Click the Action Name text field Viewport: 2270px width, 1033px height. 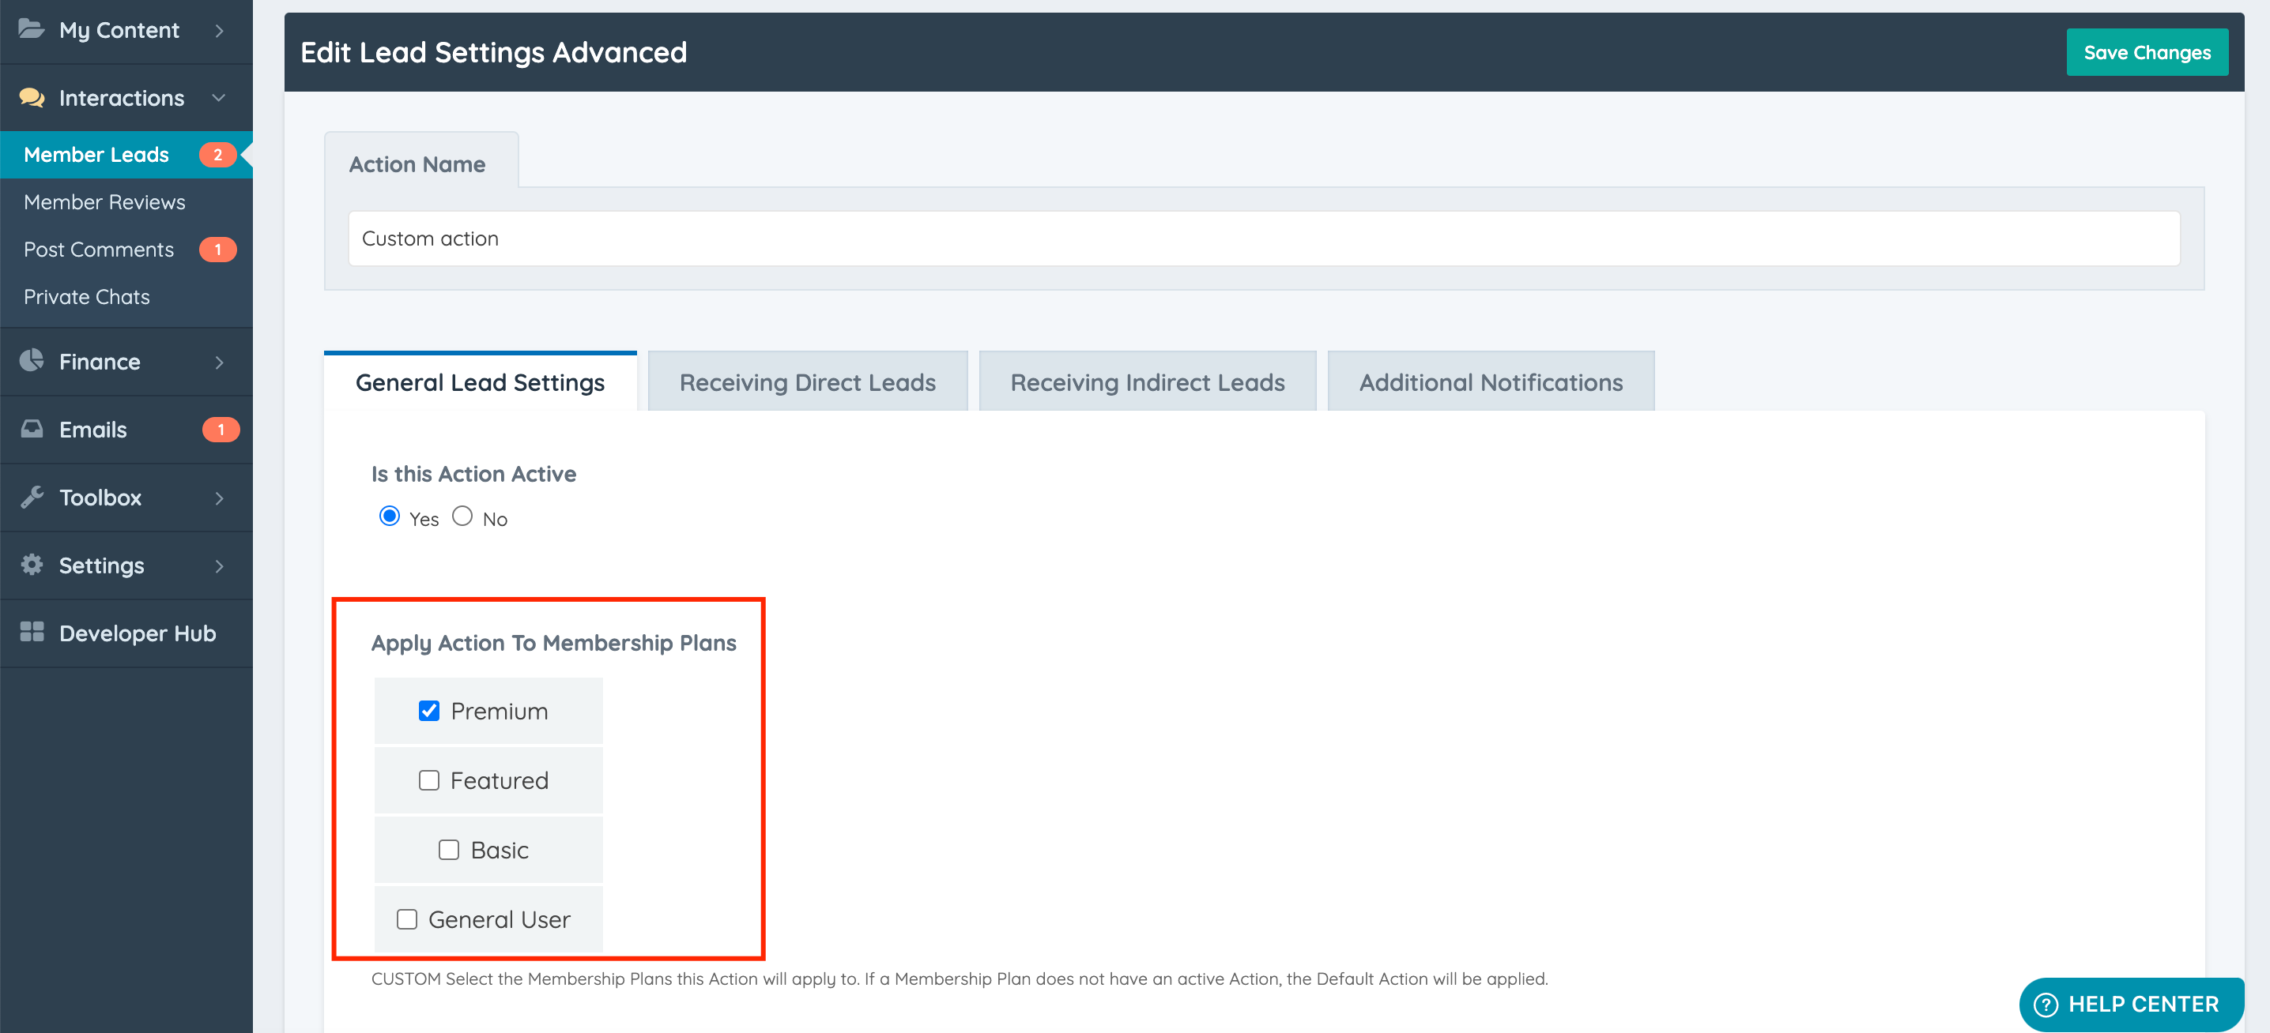(x=1264, y=239)
